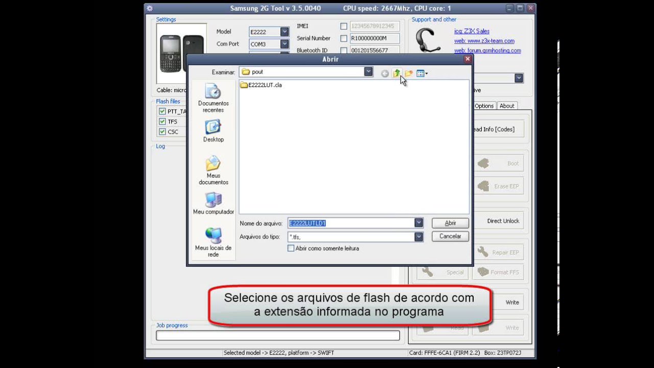Create a new folder in dialog
Screen dimensions: 654x368
409,74
